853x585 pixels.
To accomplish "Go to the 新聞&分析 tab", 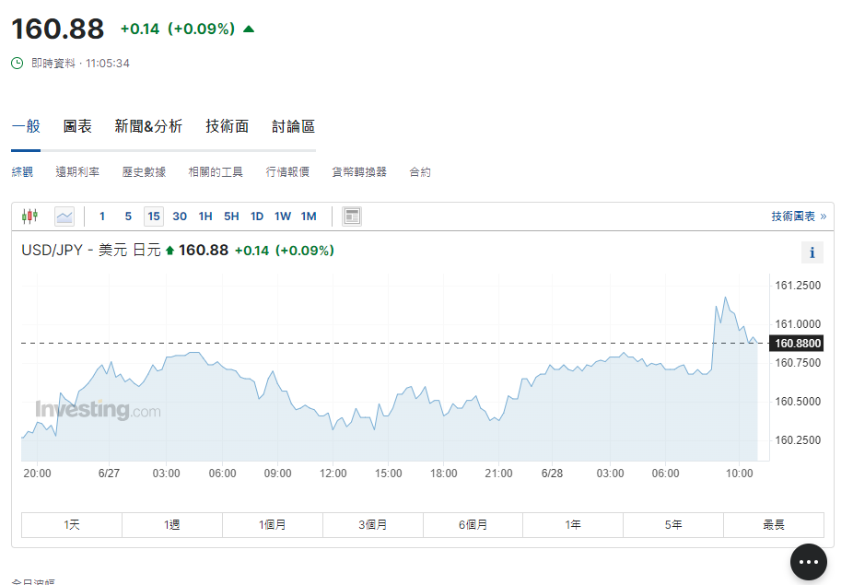I will 148,126.
